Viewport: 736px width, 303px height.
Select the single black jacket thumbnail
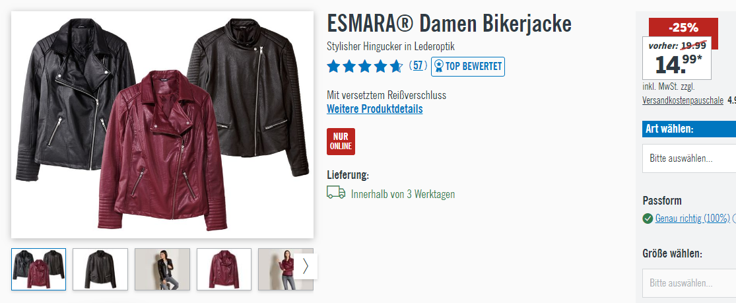[100, 269]
